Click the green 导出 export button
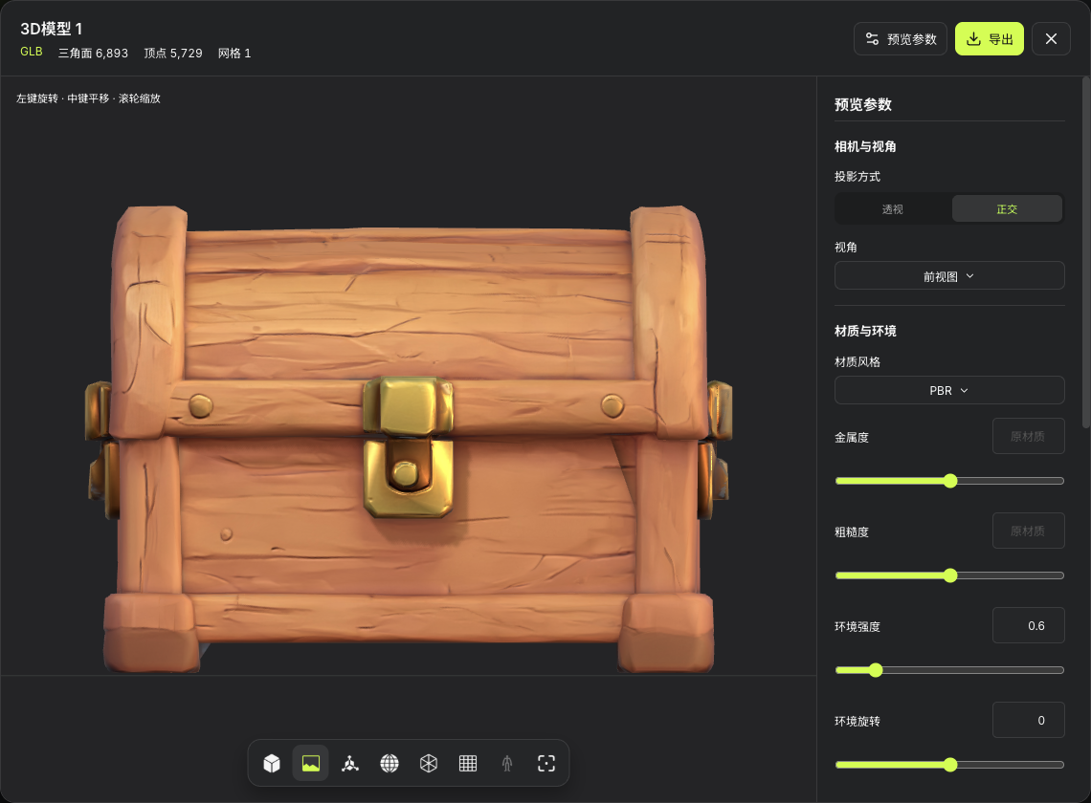1091x803 pixels. point(990,39)
